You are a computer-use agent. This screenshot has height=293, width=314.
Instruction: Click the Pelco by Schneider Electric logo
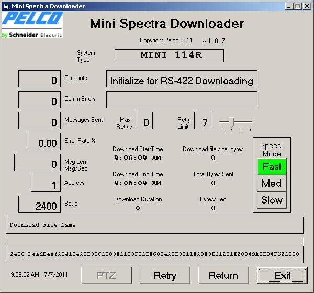(x=32, y=25)
